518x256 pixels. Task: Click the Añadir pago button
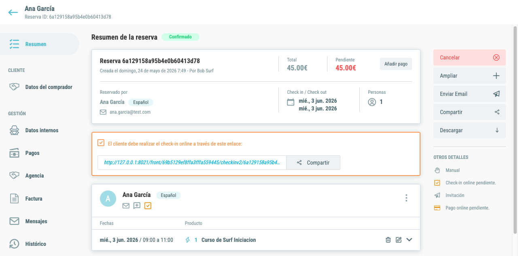396,64
